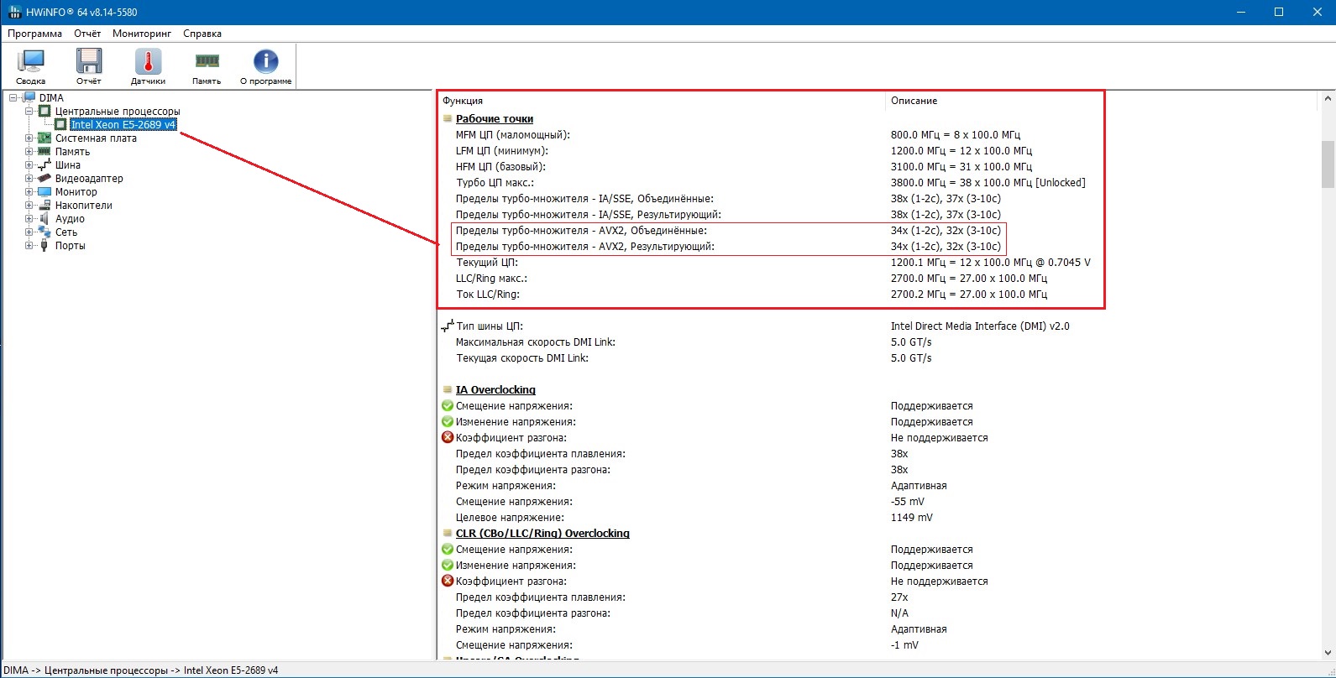Click the scrollbar down arrow
Image resolution: width=1336 pixels, height=678 pixels.
click(x=1328, y=652)
